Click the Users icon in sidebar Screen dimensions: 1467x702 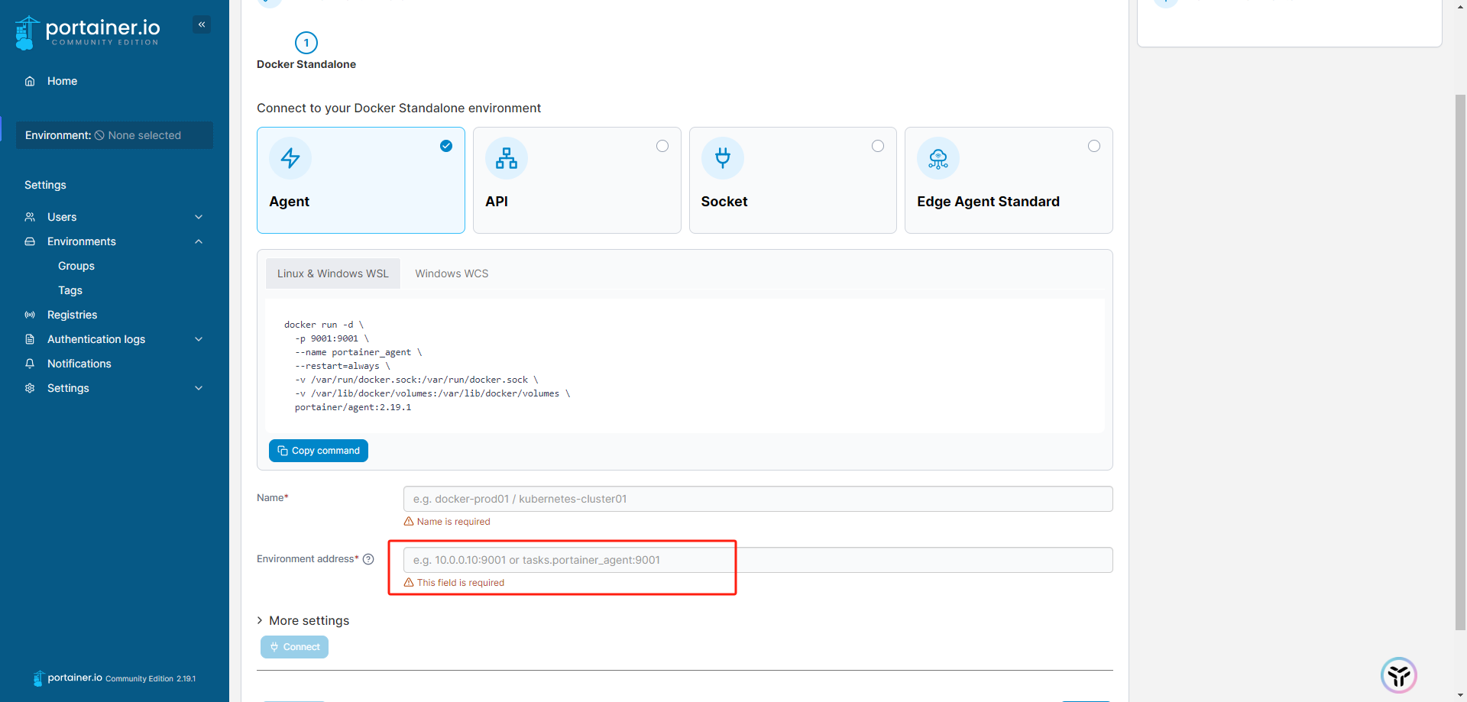point(30,217)
